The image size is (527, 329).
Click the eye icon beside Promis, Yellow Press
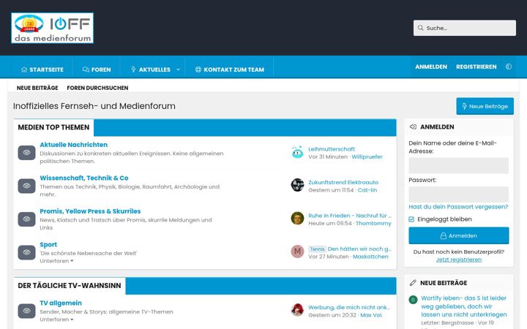26,219
